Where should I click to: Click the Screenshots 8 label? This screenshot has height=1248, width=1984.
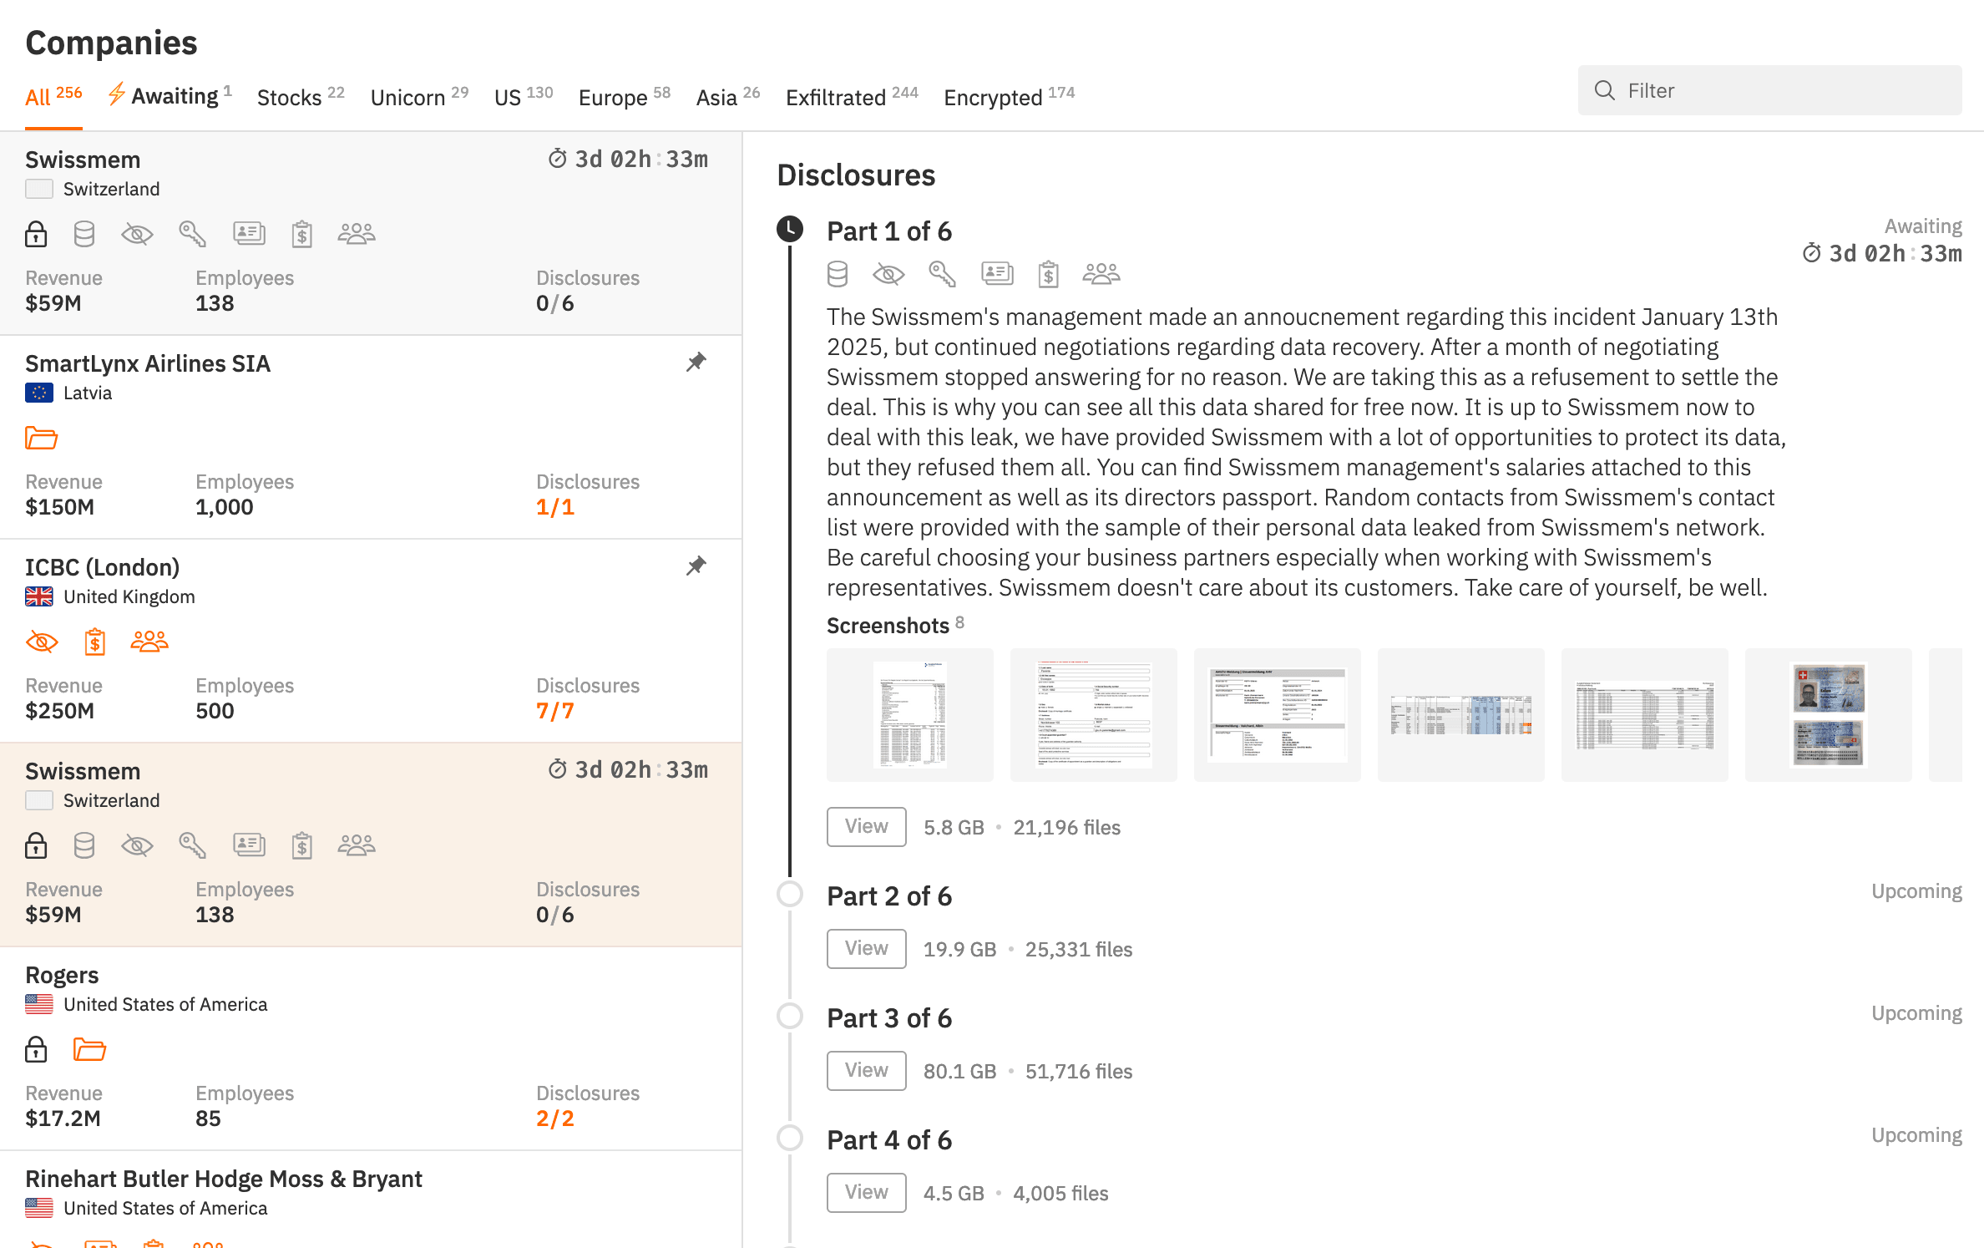896,625
